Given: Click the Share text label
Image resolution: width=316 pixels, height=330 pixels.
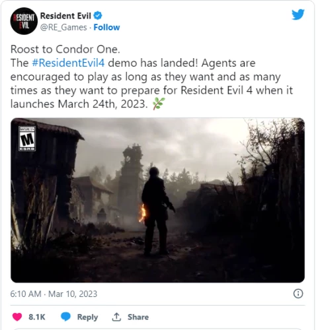Looking at the screenshot, I should [x=138, y=317].
